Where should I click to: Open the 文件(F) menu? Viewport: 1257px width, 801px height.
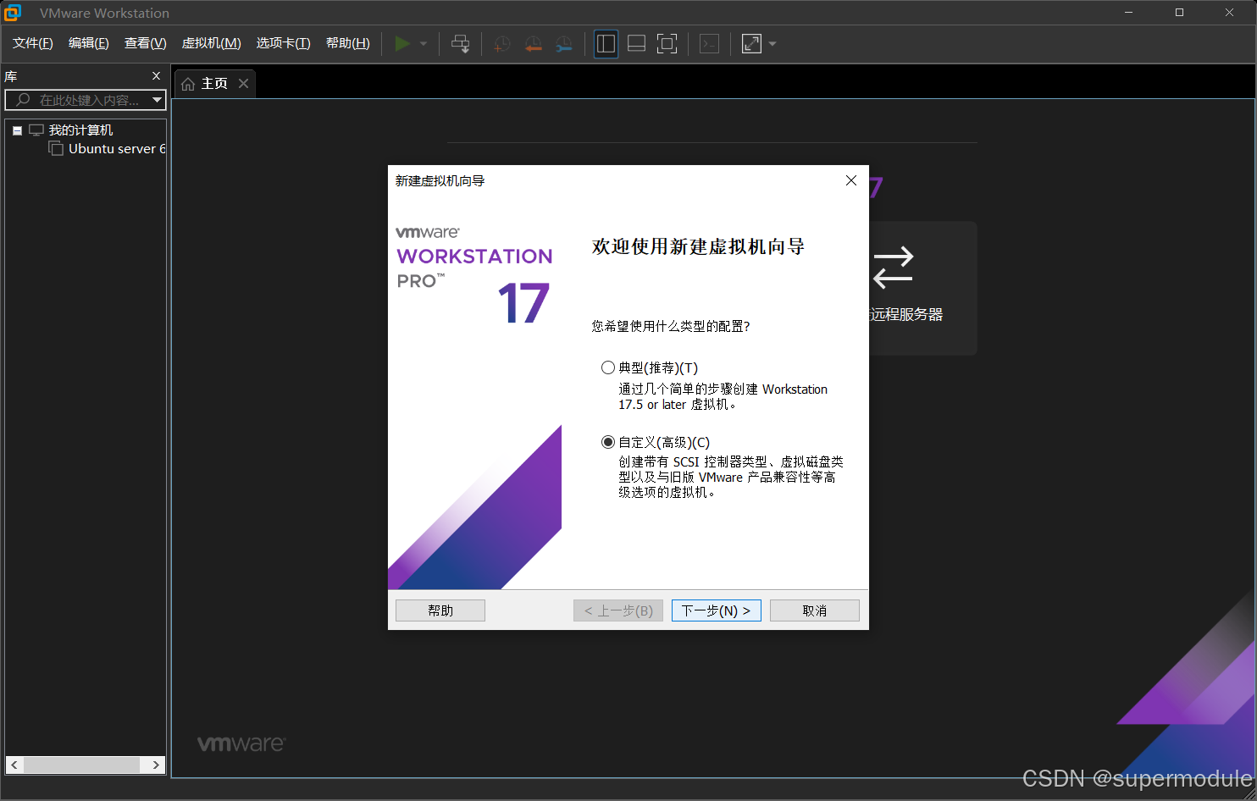click(x=33, y=43)
